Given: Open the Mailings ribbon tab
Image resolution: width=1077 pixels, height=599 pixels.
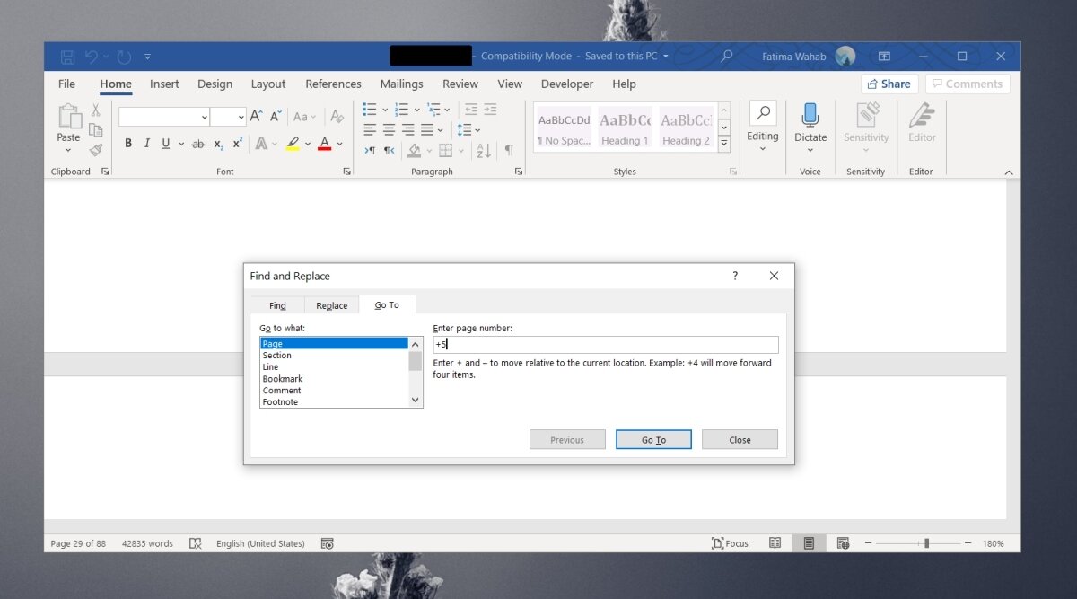Looking at the screenshot, I should click(x=401, y=84).
